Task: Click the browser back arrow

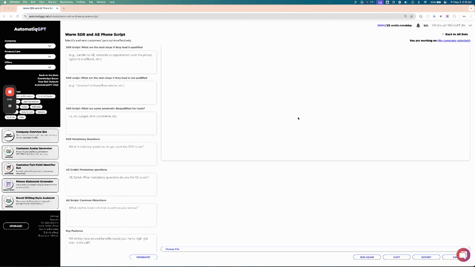Action: coord(4,15)
